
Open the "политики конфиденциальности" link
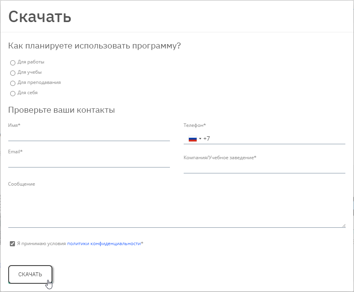[x=104, y=244]
